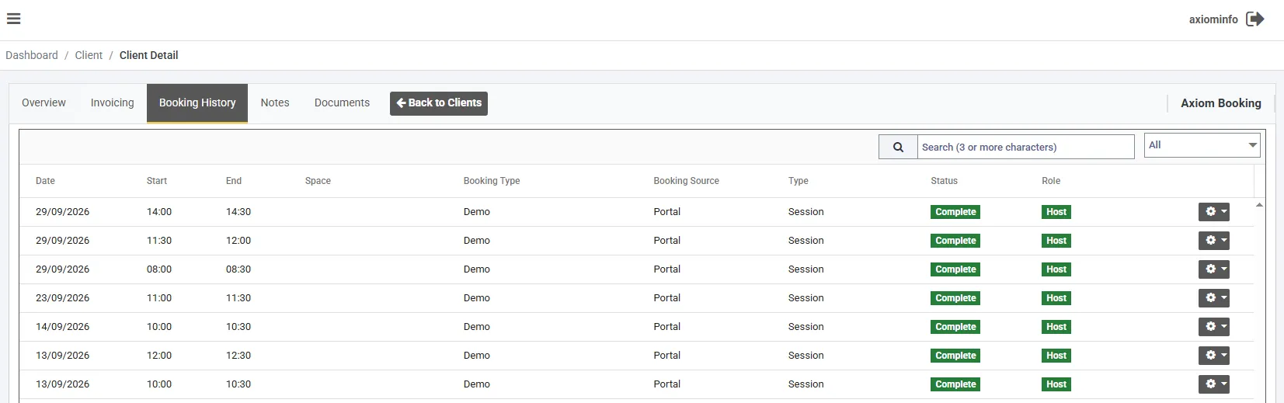
Task: Open gear menu for 29/09/2026 08:00 booking
Action: 1213,269
